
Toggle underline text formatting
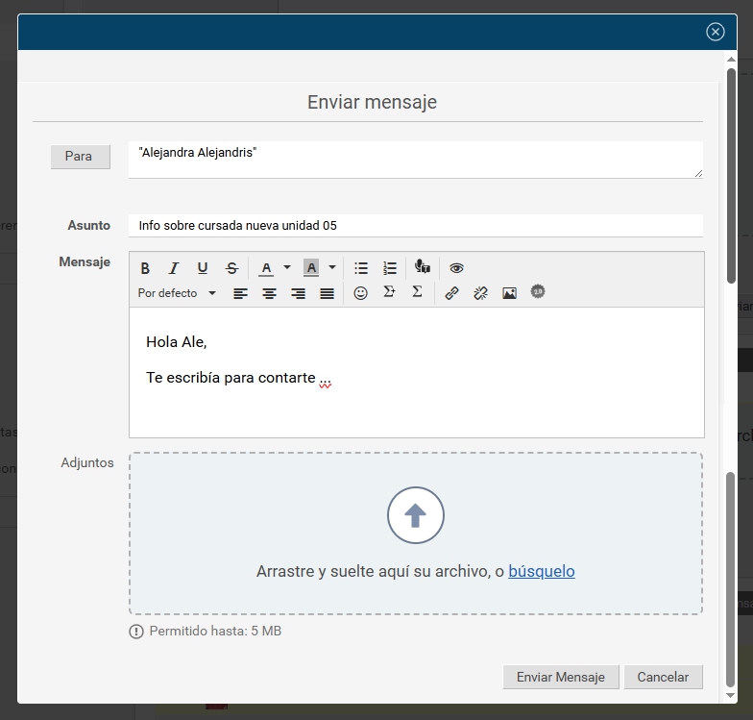pyautogui.click(x=203, y=268)
